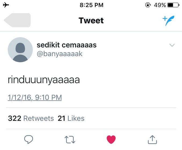This screenshot has width=182, height=150.
Task: Compose a new tweet with feather icon
Action: (x=168, y=21)
